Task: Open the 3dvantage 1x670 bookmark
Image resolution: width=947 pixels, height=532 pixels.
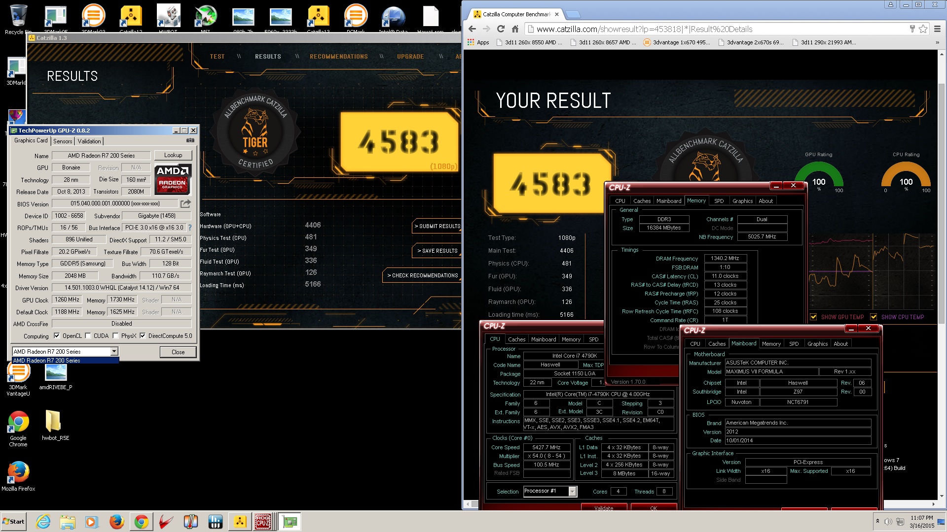Action: [x=677, y=42]
